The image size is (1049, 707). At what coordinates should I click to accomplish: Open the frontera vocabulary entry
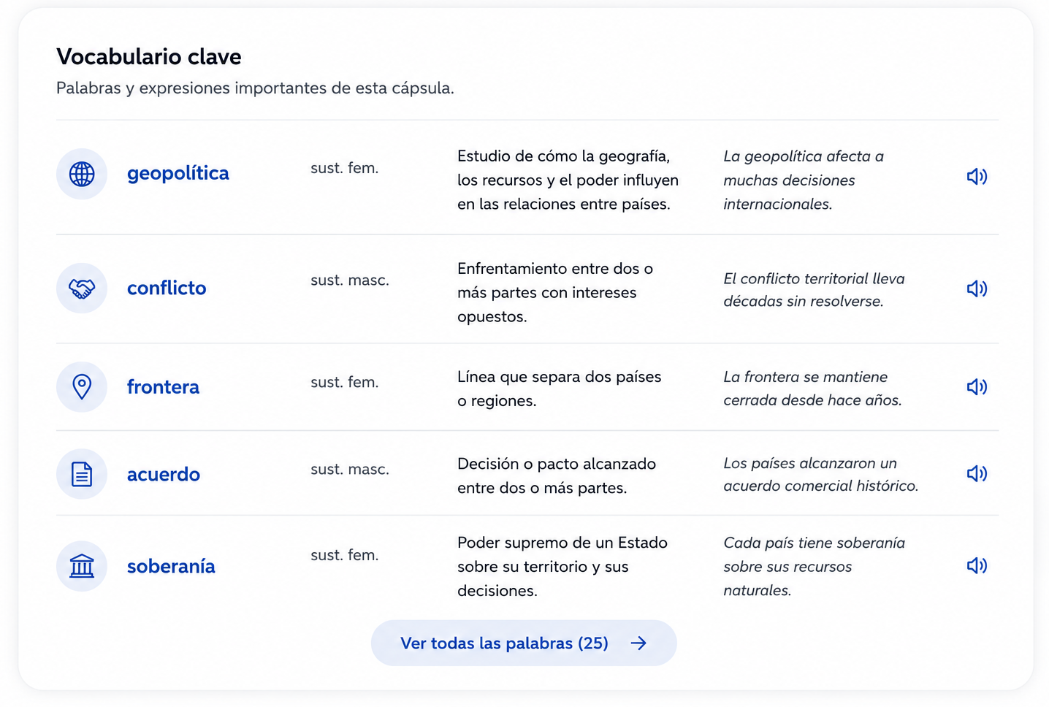(163, 386)
